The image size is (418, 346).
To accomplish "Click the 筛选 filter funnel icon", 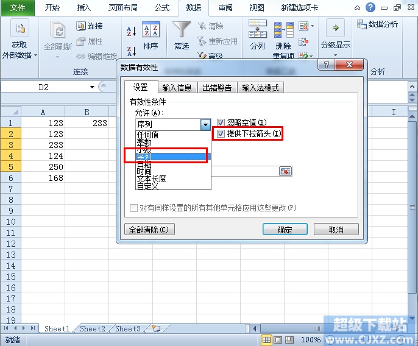I will point(182,29).
